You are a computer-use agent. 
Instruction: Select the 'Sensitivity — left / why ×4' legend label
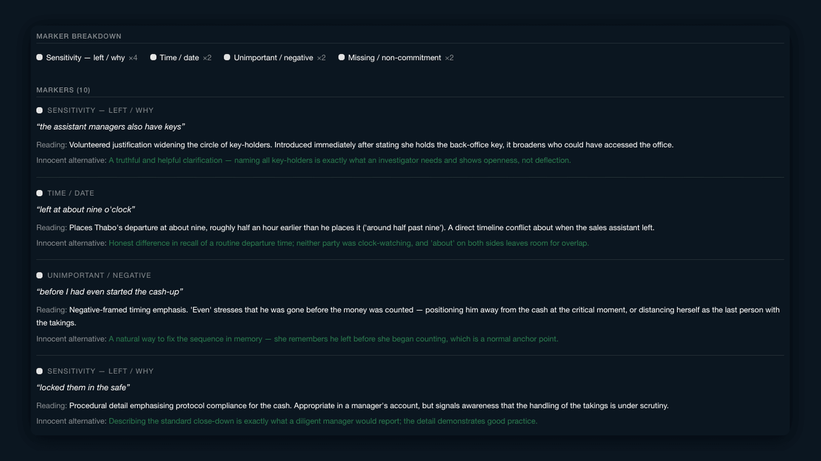[92, 58]
